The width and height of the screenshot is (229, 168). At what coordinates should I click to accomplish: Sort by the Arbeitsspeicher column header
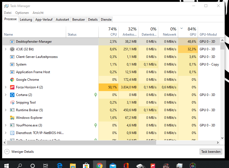click(128, 32)
